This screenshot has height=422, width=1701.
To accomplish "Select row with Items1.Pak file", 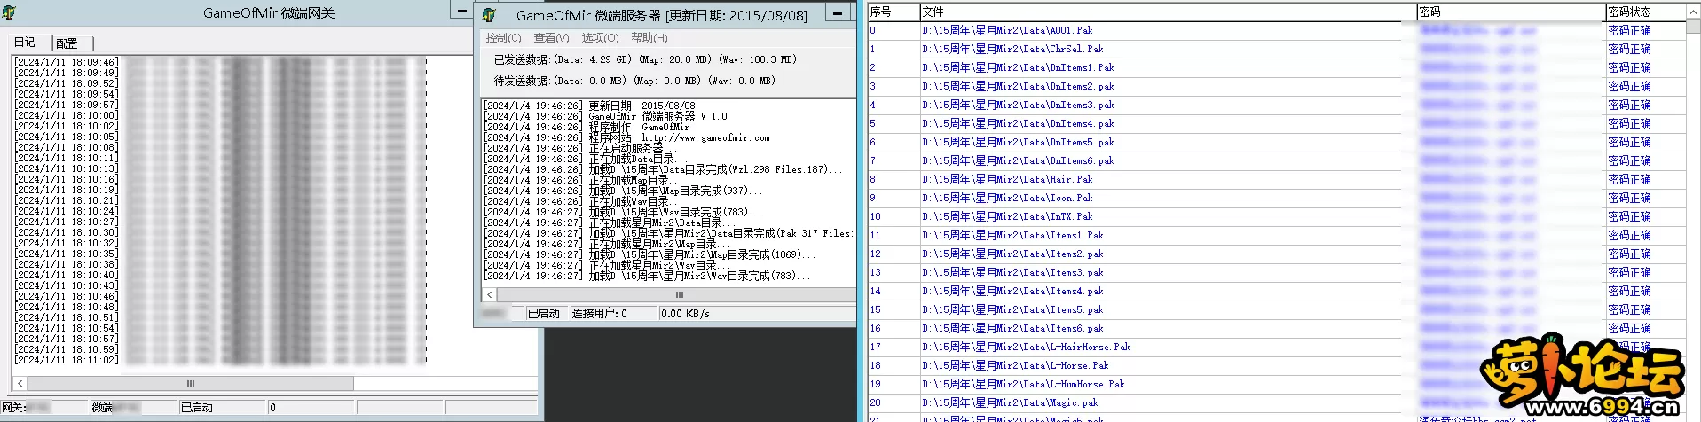I will tap(1276, 235).
